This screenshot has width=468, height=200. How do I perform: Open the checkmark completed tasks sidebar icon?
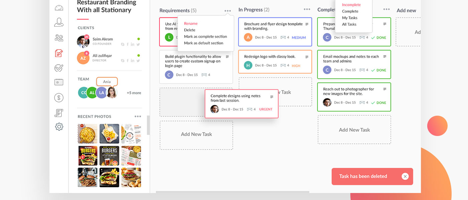tap(59, 68)
